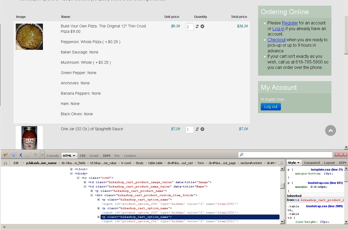Image resolution: width=348 pixels, height=230 pixels.
Task: Click the Firebug deactivate power icon
Action: 345,155
